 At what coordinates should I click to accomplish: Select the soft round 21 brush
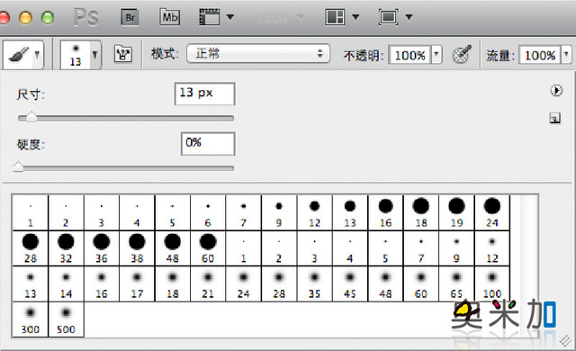tap(208, 283)
